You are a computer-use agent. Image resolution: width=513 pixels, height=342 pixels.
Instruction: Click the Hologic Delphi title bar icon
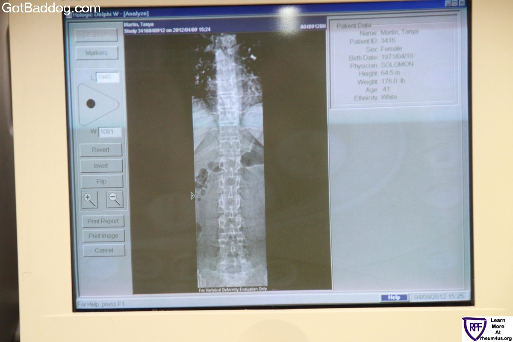click(68, 14)
